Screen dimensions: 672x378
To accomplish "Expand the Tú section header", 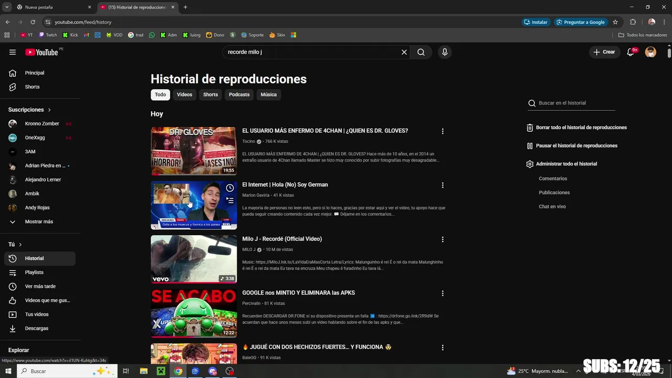I will click(x=15, y=245).
